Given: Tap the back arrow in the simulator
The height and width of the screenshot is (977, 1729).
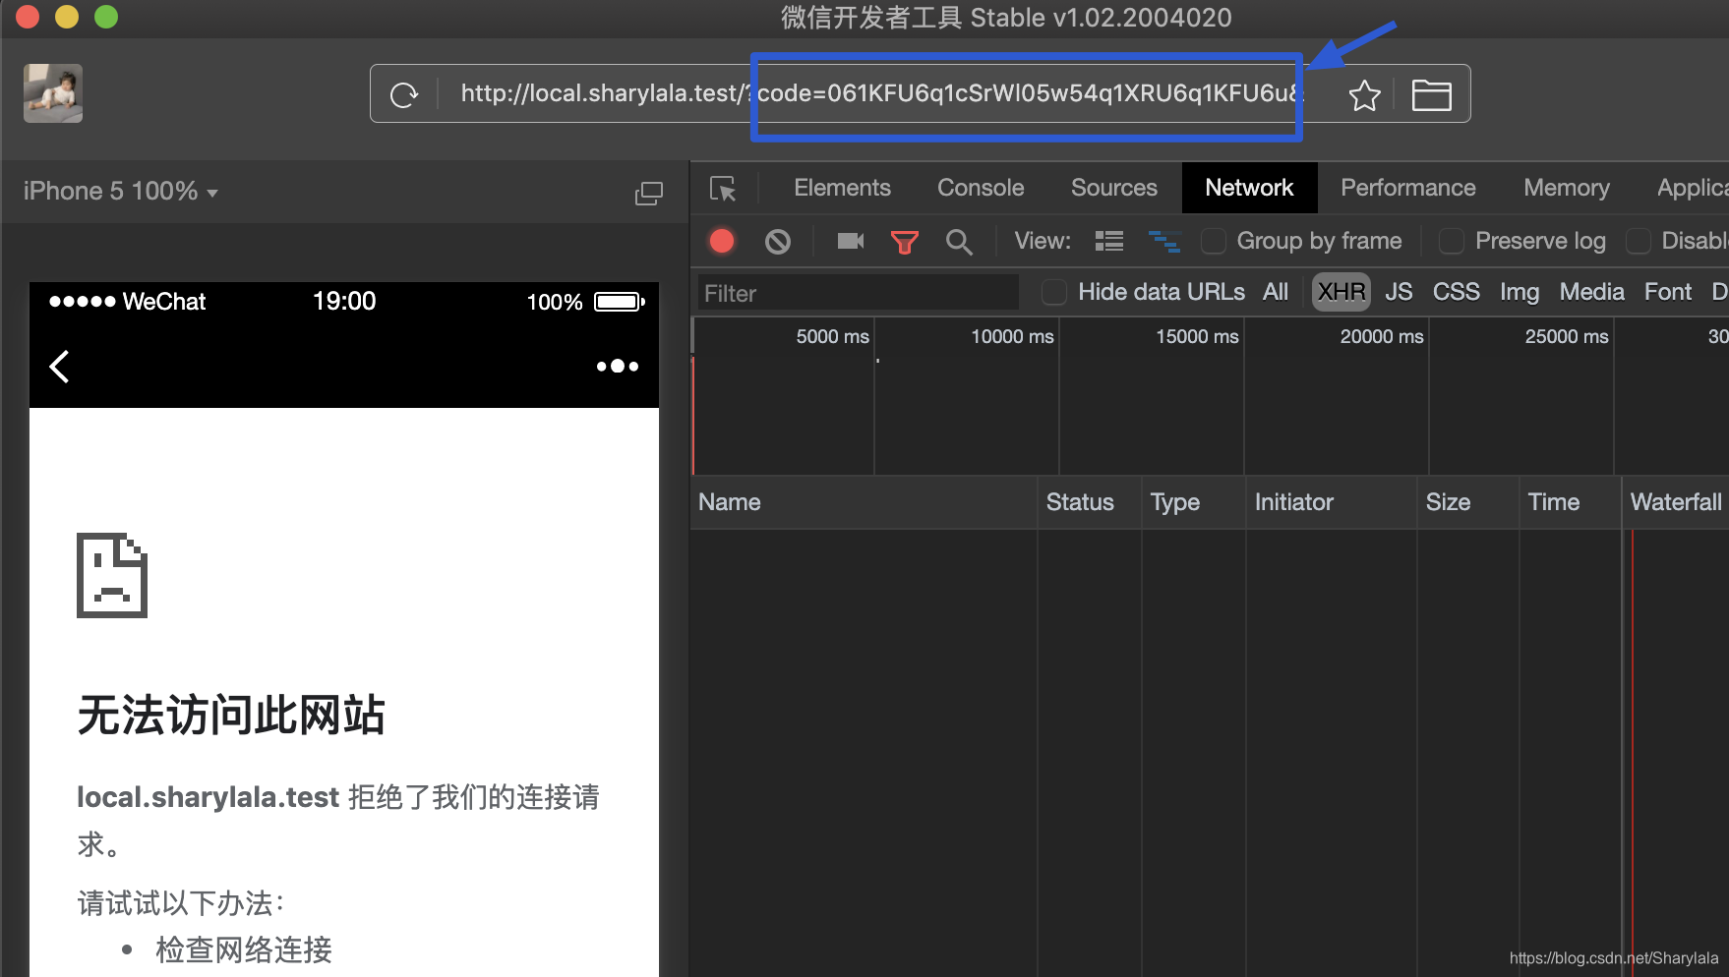Looking at the screenshot, I should tap(58, 366).
